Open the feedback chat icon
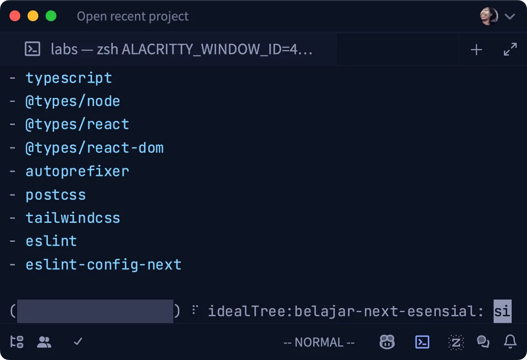 click(483, 342)
